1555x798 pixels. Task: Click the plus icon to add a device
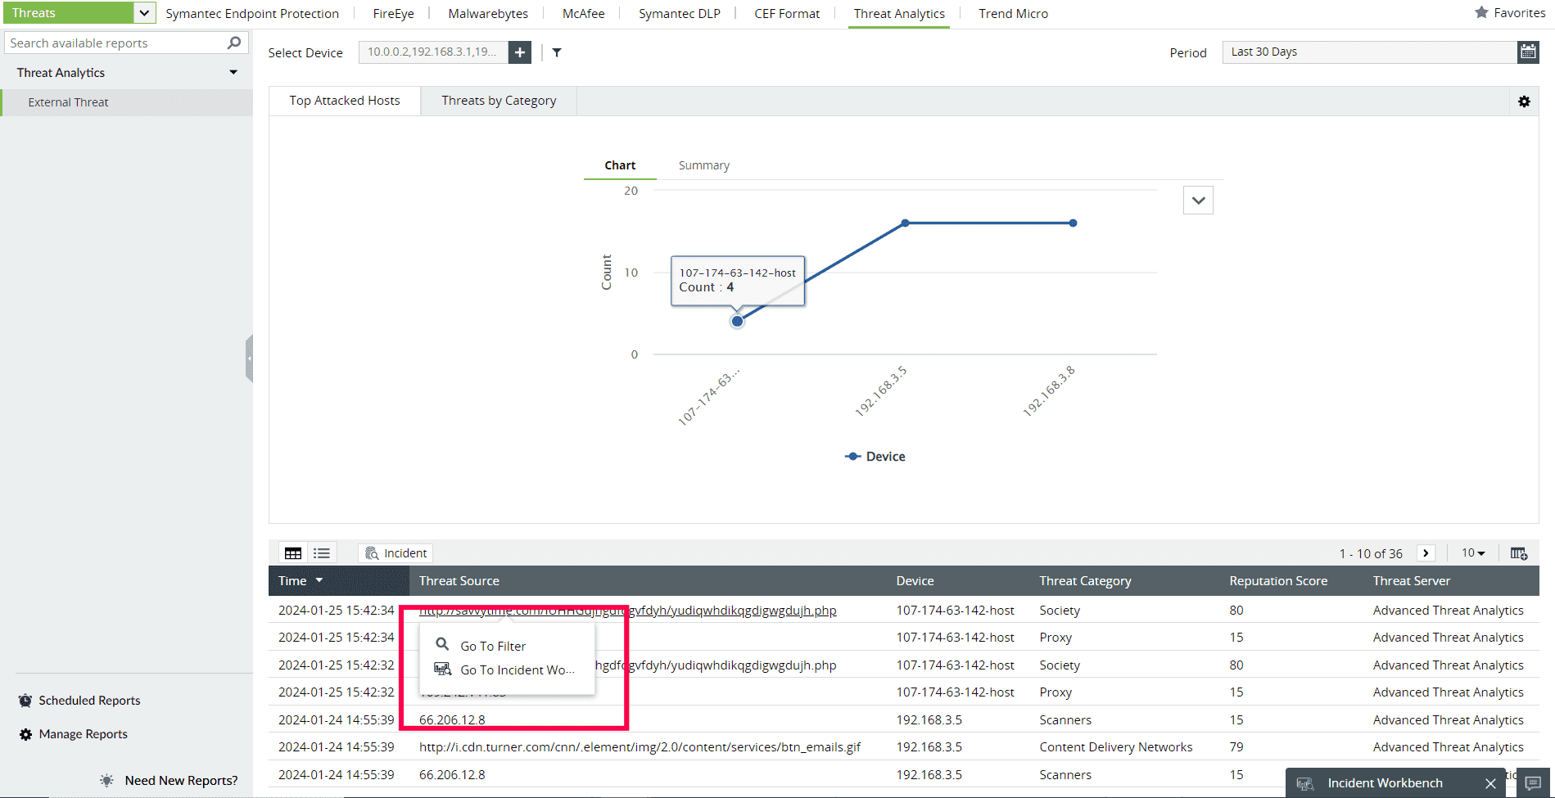click(519, 52)
